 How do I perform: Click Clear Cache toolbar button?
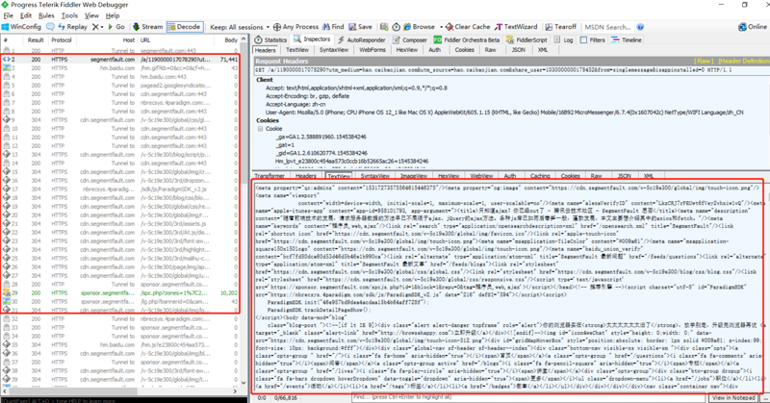[468, 27]
